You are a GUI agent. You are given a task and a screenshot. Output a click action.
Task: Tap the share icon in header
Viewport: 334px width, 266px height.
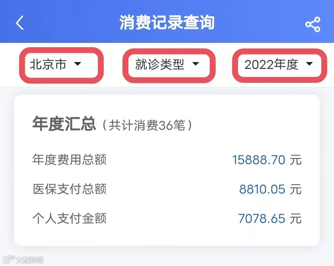[312, 24]
